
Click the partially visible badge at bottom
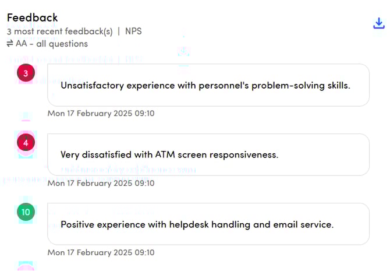point(26,268)
